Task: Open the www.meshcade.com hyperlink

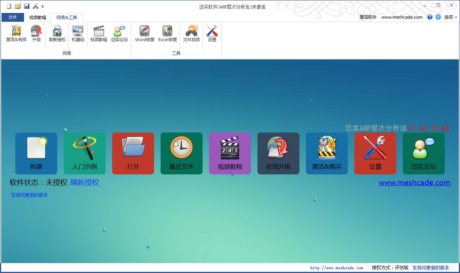Action: click(x=414, y=182)
